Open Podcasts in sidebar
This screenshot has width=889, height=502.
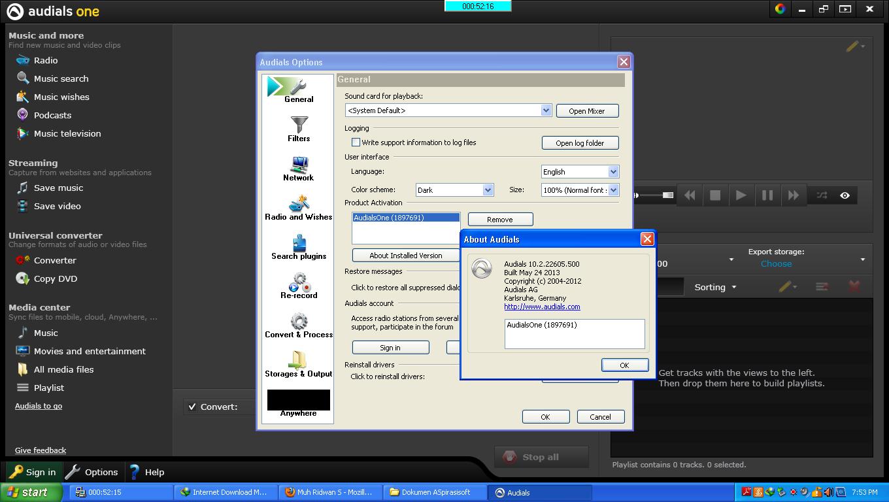tap(44, 115)
